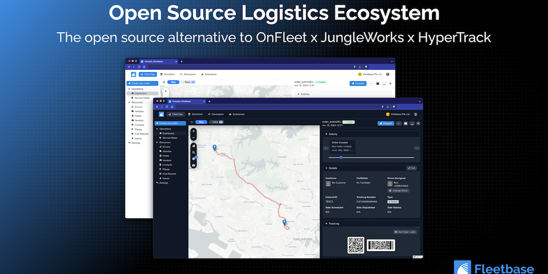Click the QR code image under Tracking
The height and width of the screenshot is (274, 548).
pyautogui.click(x=356, y=245)
